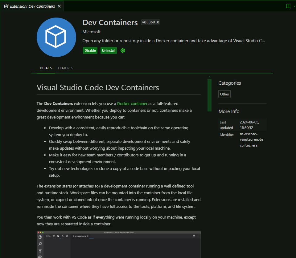Click the description starting "Open any folder or repository"
The image size is (296, 258).
coord(174,41)
